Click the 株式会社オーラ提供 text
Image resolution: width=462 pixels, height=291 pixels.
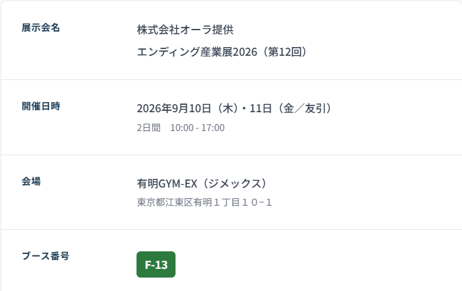pyautogui.click(x=186, y=30)
